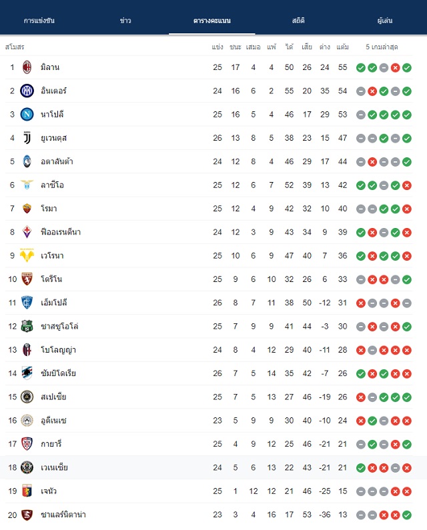
Task: Click the Atalanta club crest
Action: [27, 161]
